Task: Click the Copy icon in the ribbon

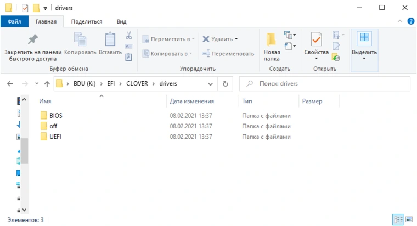Action: [80, 39]
